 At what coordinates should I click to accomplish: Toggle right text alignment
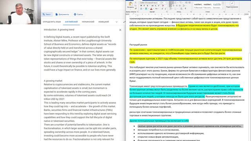pos(176,5)
